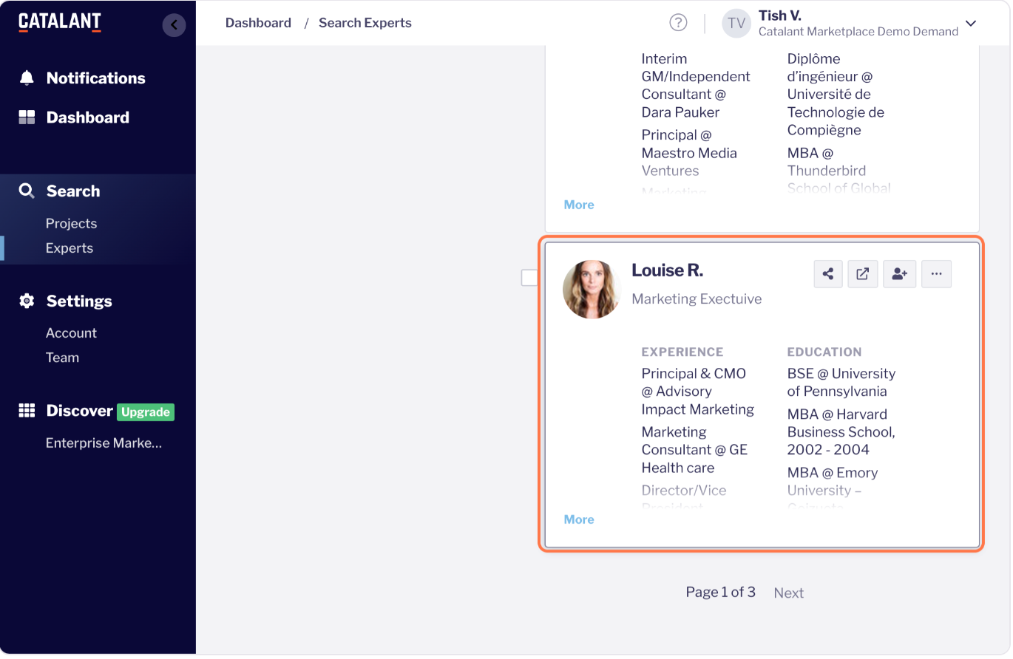Image resolution: width=1013 pixels, height=659 pixels.
Task: Click 'Page 1 of 3' text
Action: (720, 593)
